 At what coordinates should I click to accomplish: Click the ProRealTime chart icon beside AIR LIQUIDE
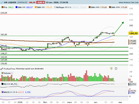click(2, 2)
